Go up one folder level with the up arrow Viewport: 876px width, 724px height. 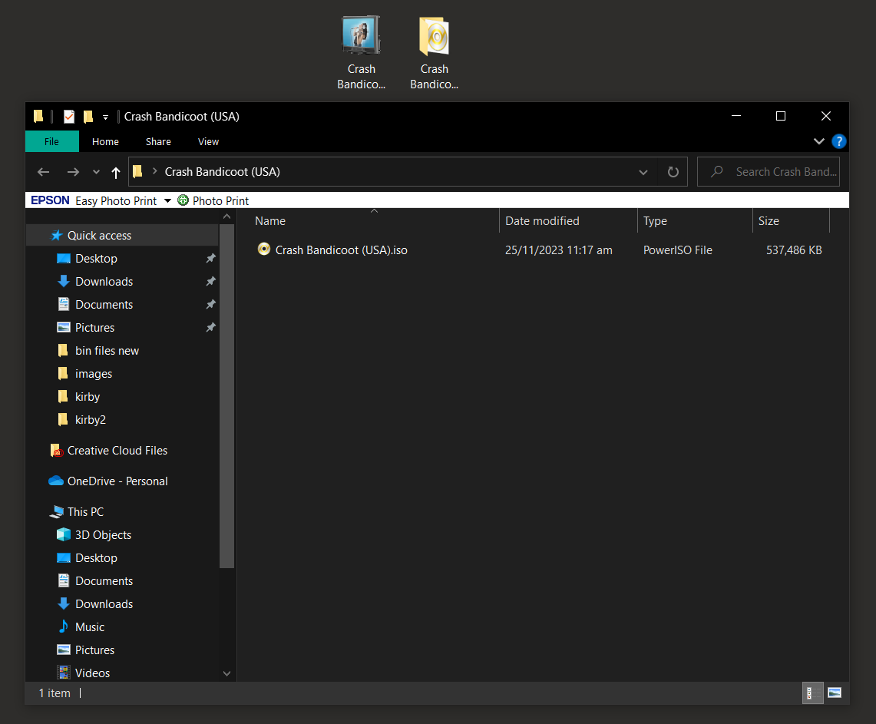tap(116, 171)
